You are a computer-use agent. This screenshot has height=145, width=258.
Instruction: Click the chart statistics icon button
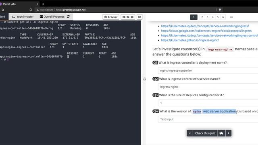pyautogui.click(x=139, y=17)
